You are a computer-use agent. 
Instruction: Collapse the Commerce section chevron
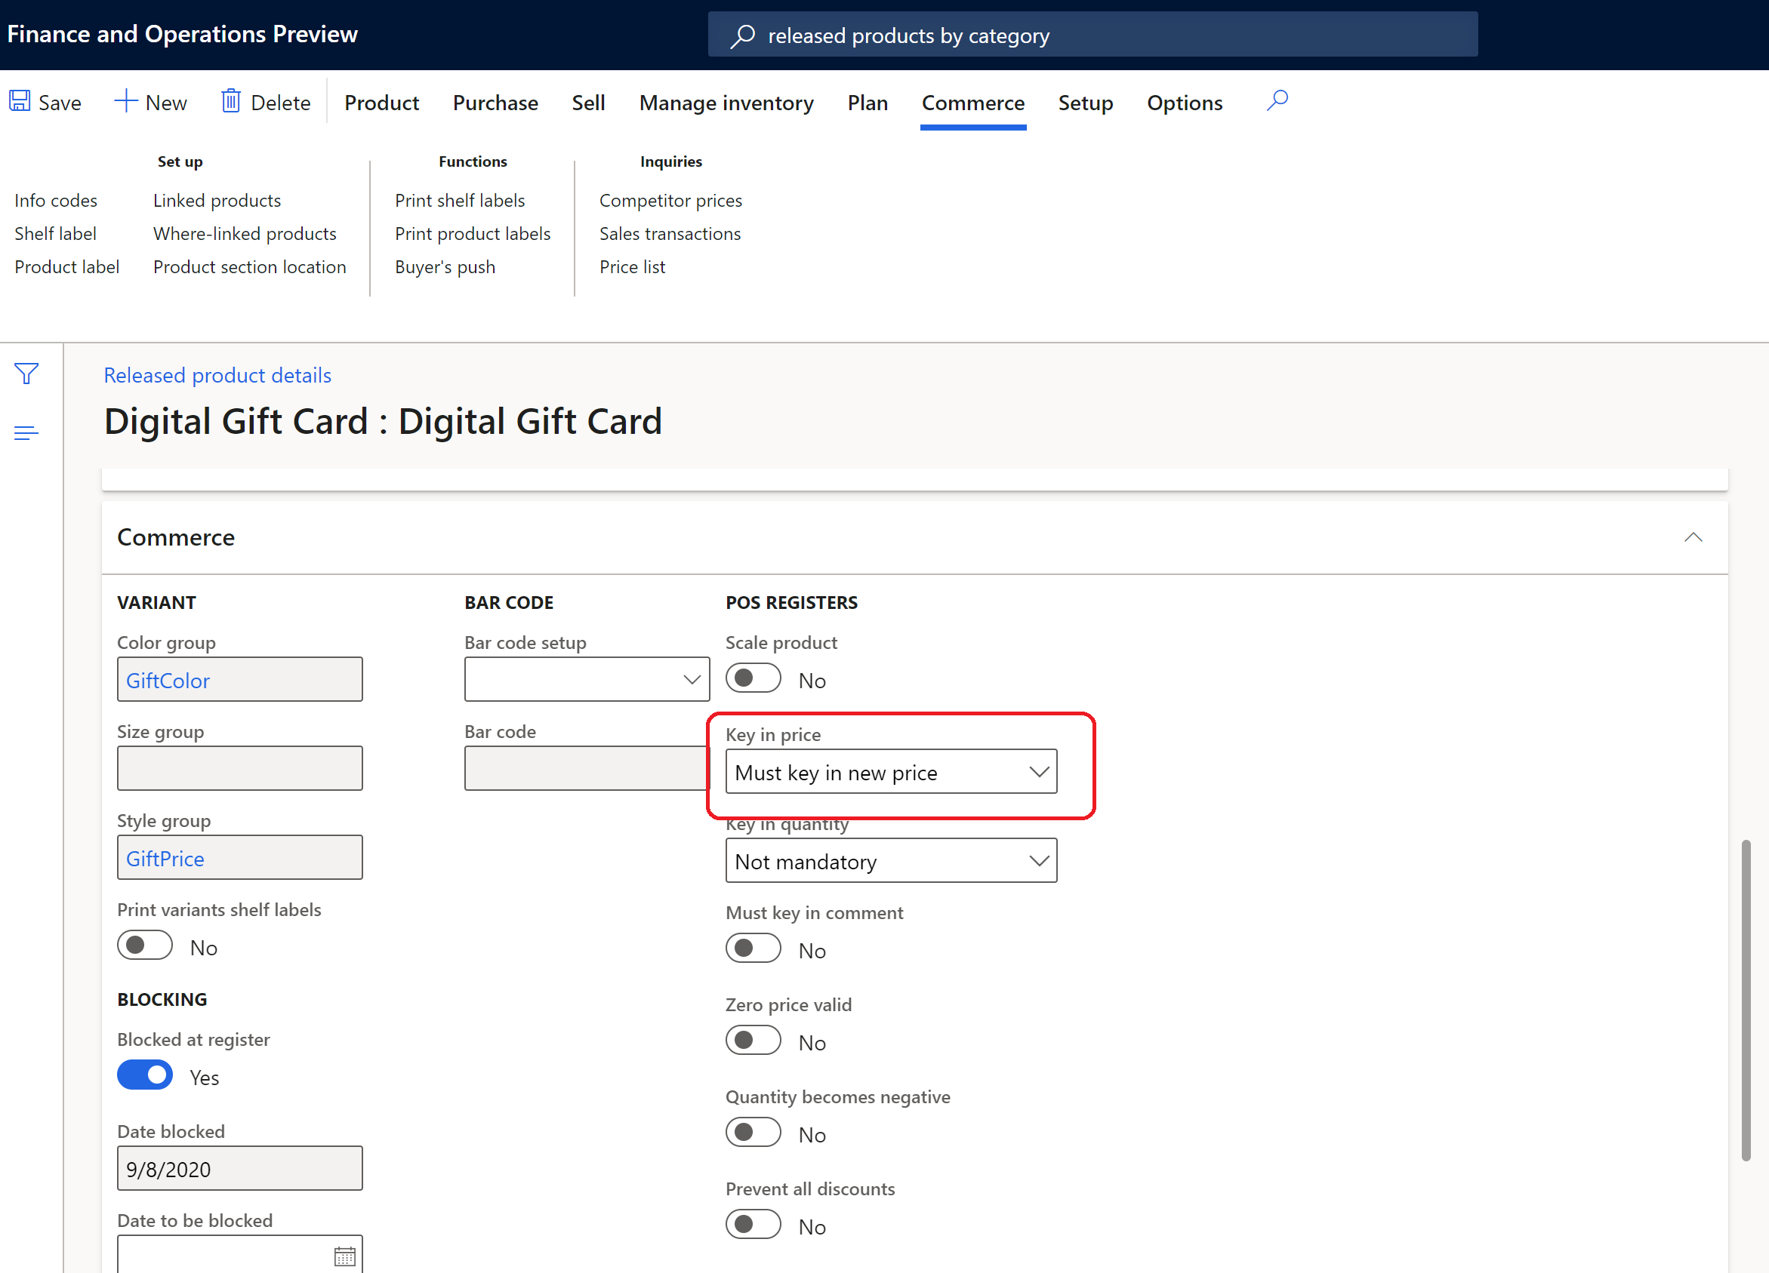(x=1693, y=537)
